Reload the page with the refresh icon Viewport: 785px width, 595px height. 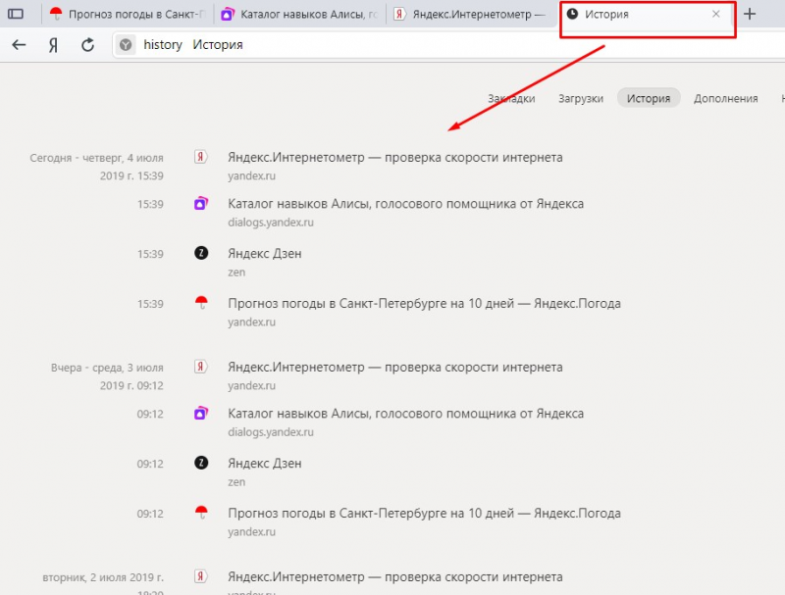[87, 45]
